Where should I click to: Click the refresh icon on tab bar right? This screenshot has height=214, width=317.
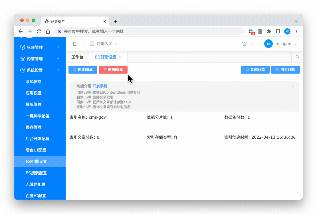pyautogui.click(x=297, y=57)
